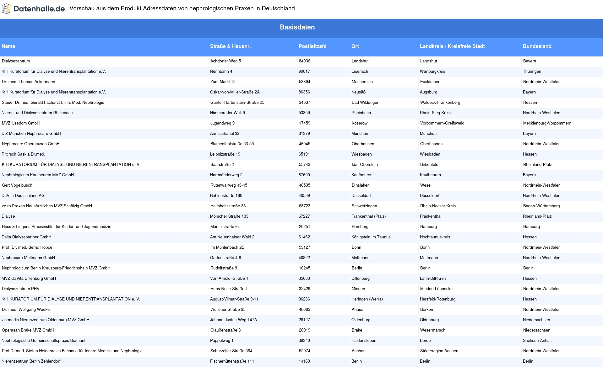Click the Vorpommern-Greifswald district cell
This screenshot has width=603, height=367.
pyautogui.click(x=442, y=123)
